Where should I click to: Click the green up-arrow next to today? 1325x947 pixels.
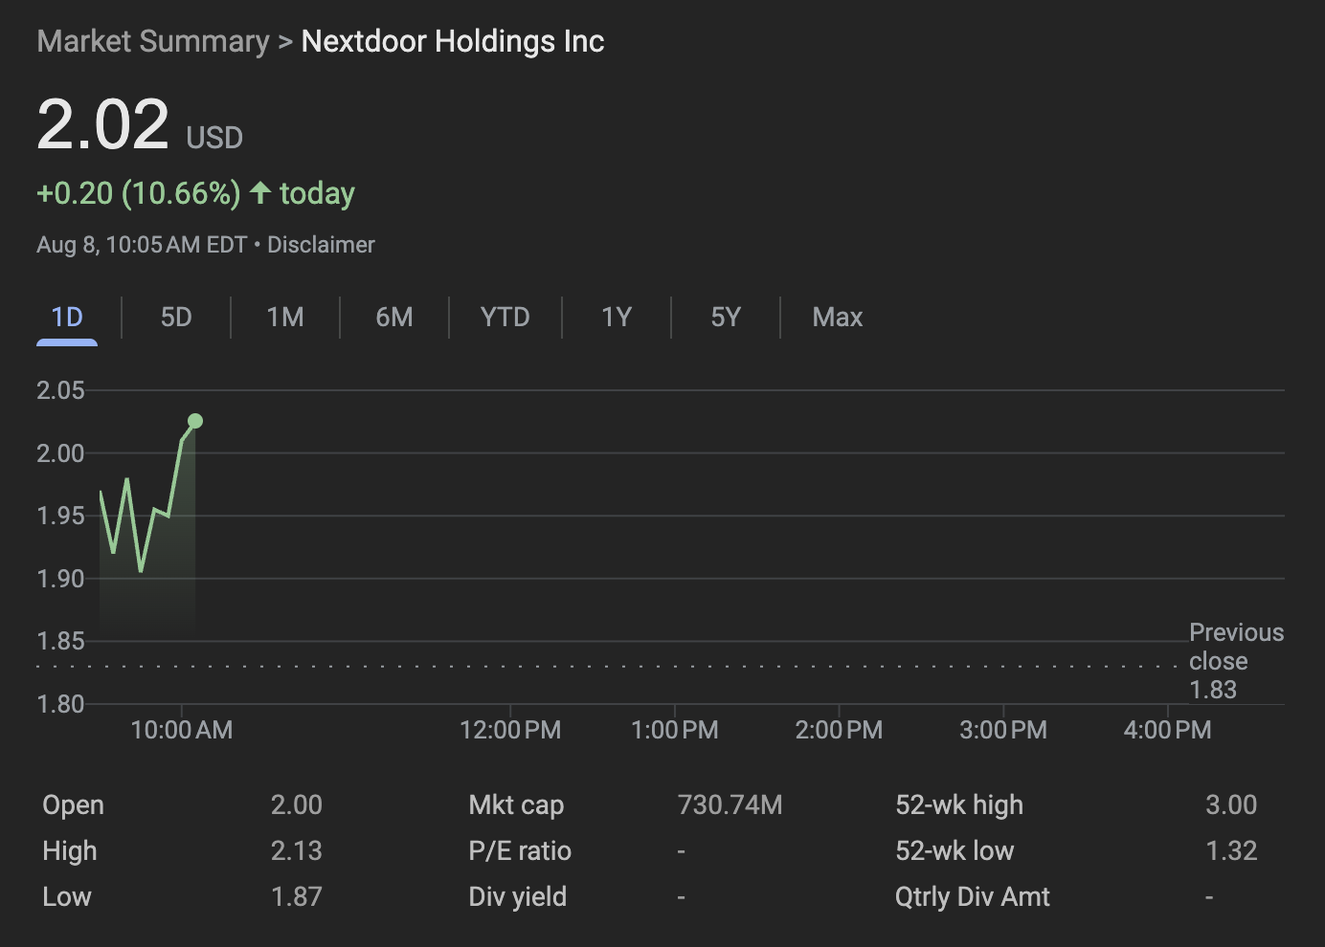coord(260,192)
